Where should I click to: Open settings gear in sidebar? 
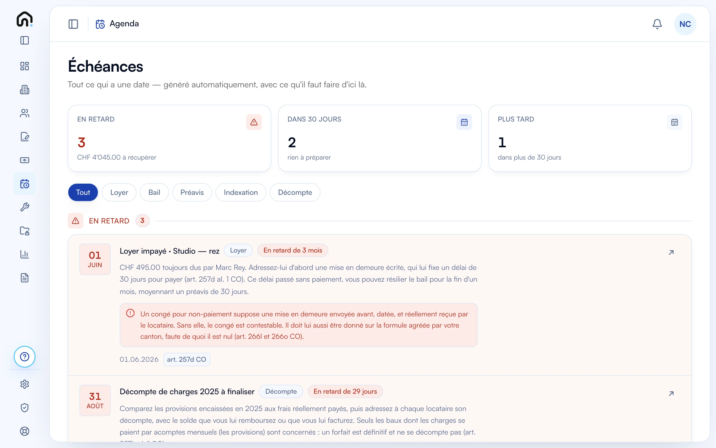[x=25, y=384]
